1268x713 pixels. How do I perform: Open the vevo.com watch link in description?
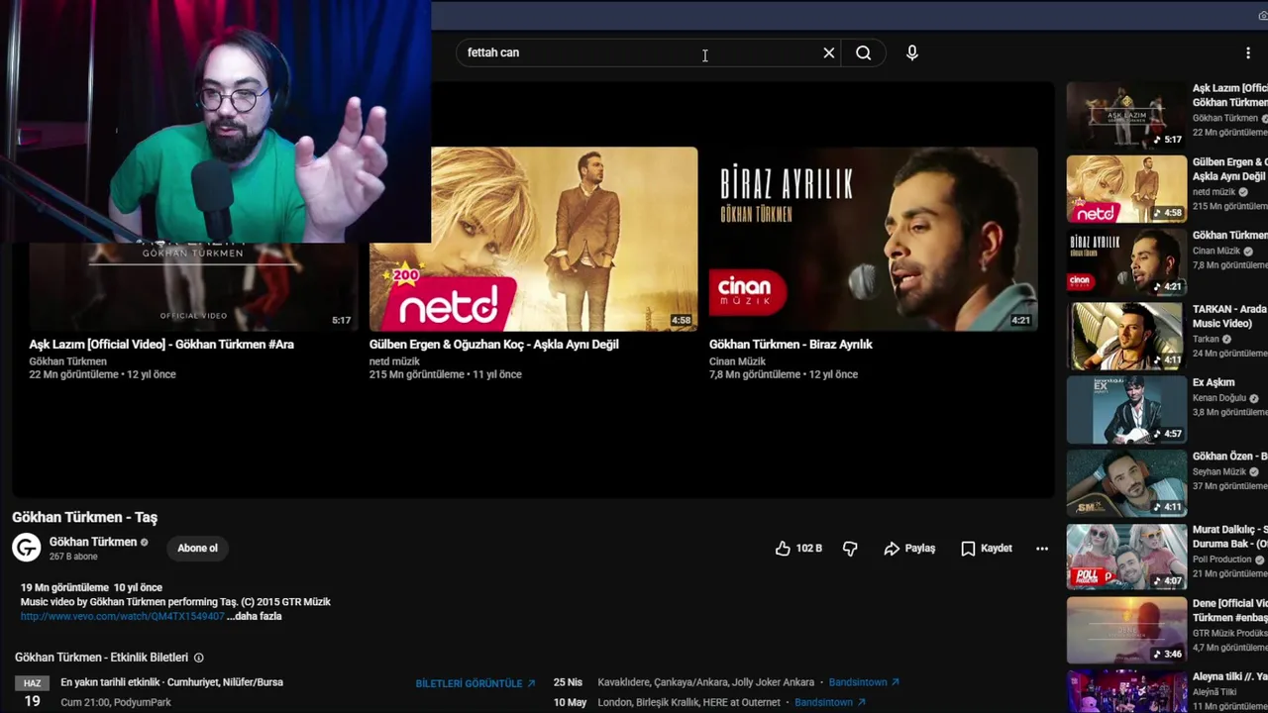click(x=123, y=616)
